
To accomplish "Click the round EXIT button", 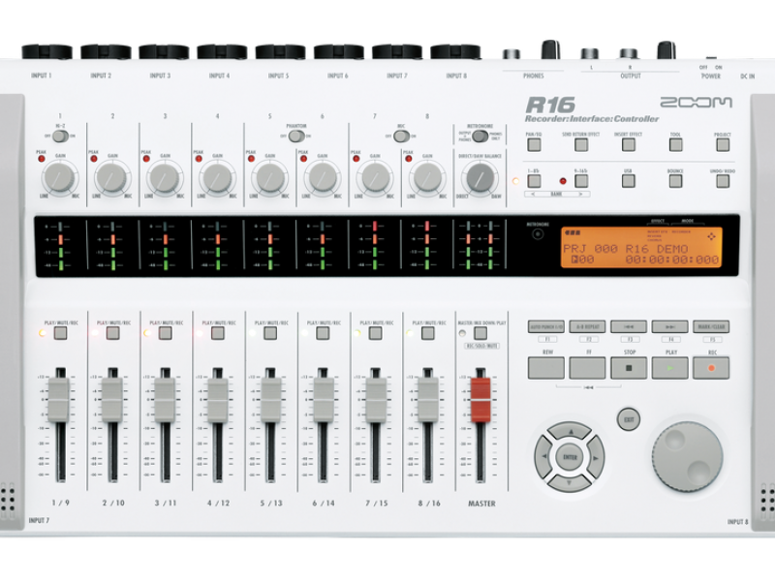I will pos(629,419).
